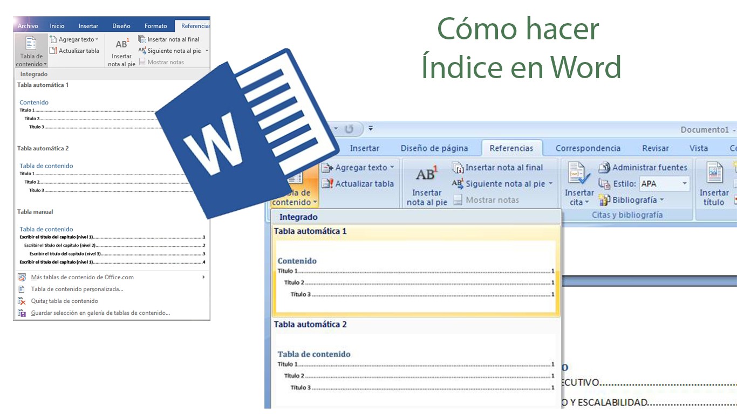Pick highlighted Tabla automática 1 in the larger Word window
The image size is (737, 414).
416,271
